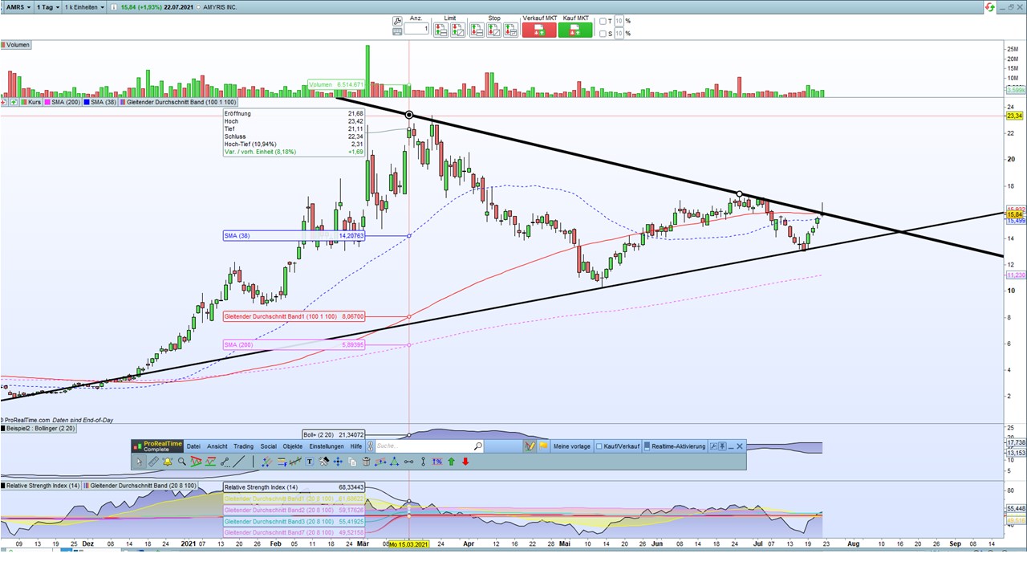Select the red down arrow marker tool

click(465, 462)
